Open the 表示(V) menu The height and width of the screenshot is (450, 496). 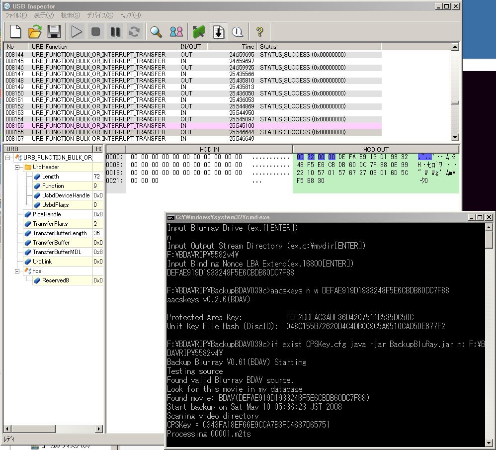pyautogui.click(x=44, y=15)
